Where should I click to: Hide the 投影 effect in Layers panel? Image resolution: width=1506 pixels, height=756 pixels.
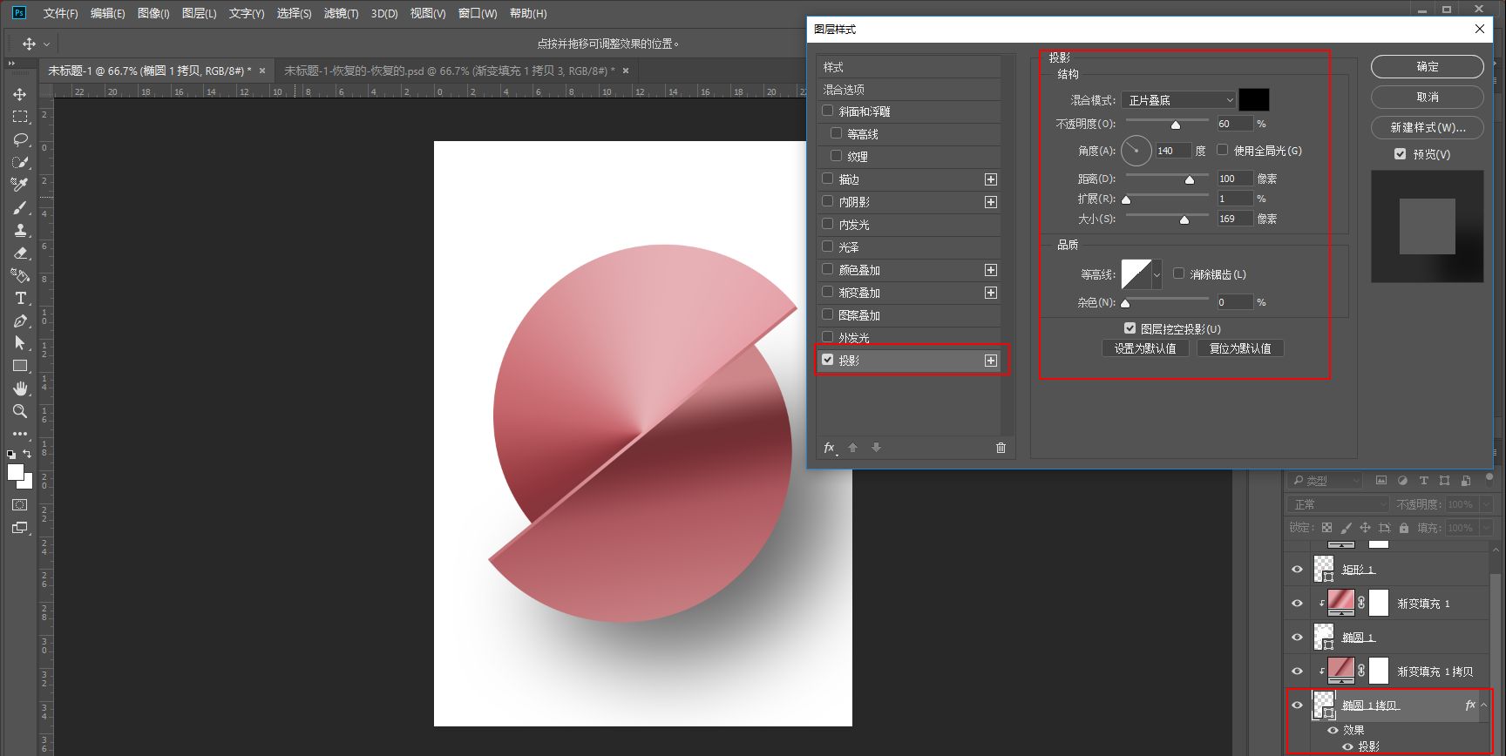tap(1348, 746)
